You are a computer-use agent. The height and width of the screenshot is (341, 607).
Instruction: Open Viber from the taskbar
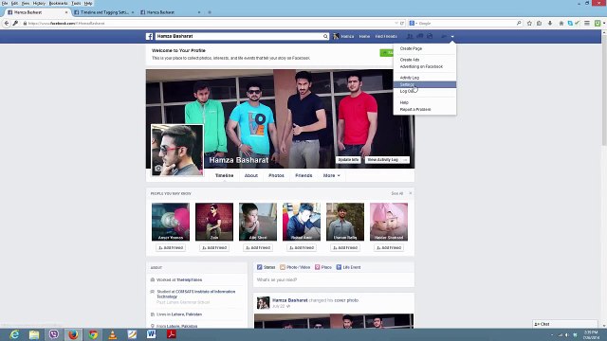coord(54,334)
